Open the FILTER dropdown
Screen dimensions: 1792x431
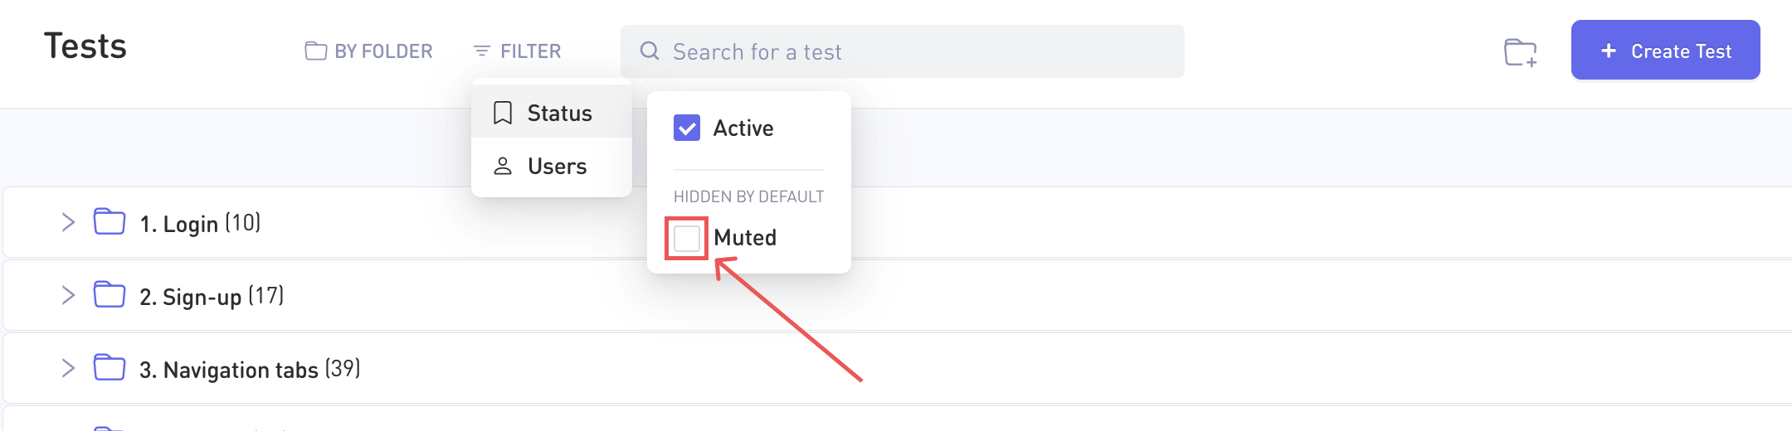click(x=517, y=51)
